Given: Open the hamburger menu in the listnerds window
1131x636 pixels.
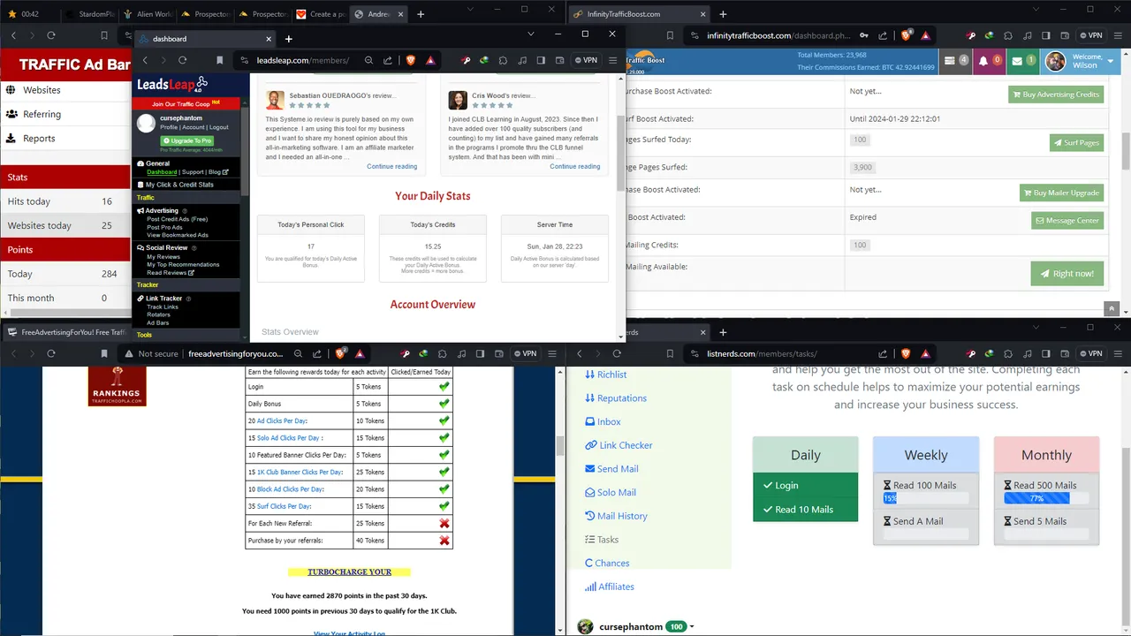Looking at the screenshot, I should (1119, 353).
